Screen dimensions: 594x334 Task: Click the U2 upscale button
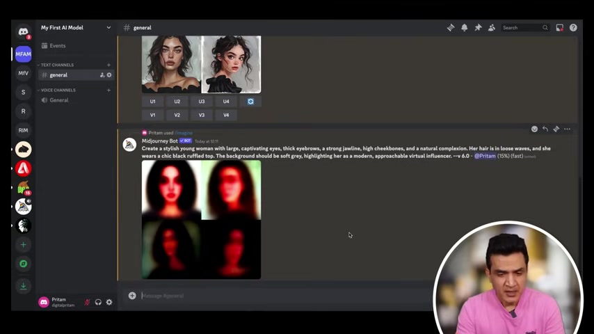click(177, 102)
